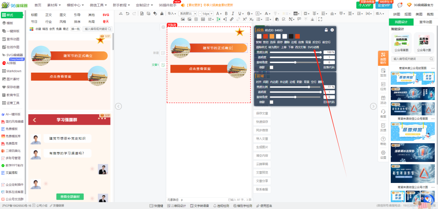The image size is (438, 209).
Task: Toggle bold formatting with the B icon
Action: pyautogui.click(x=226, y=13)
